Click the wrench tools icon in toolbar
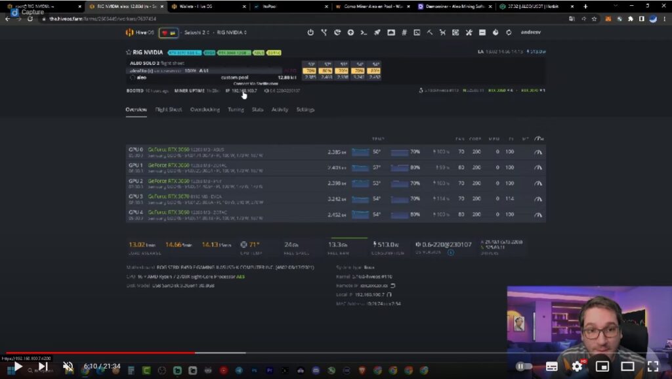Image resolution: width=672 pixels, height=379 pixels. [x=469, y=32]
